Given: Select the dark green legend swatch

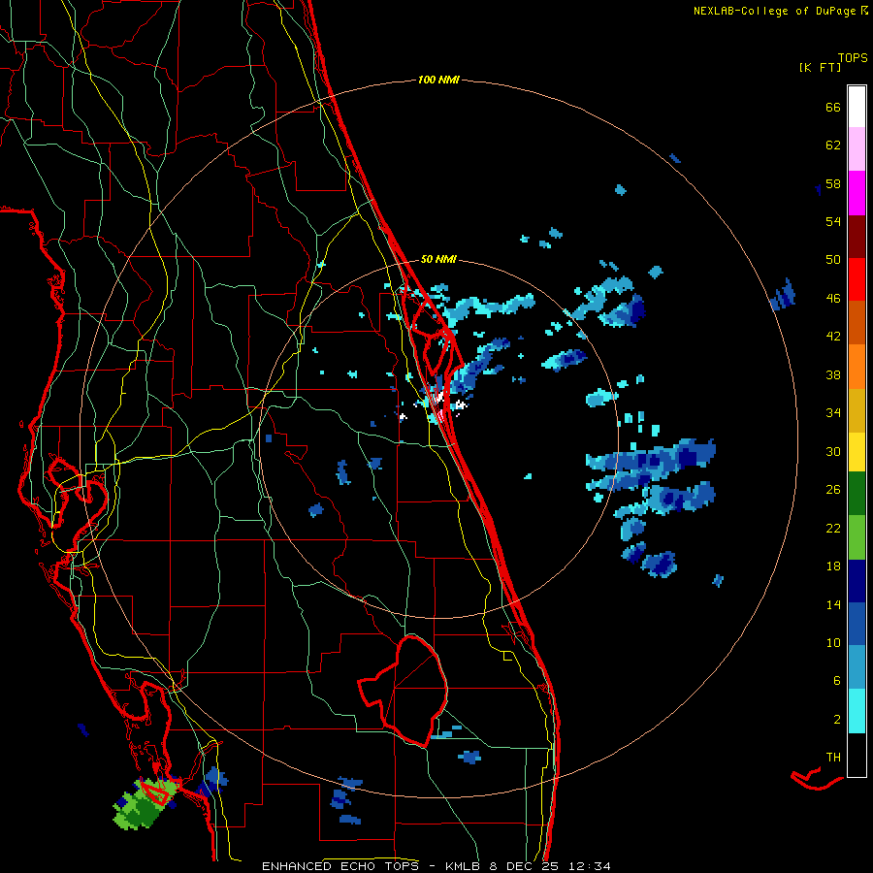Looking at the screenshot, I should 857,494.
